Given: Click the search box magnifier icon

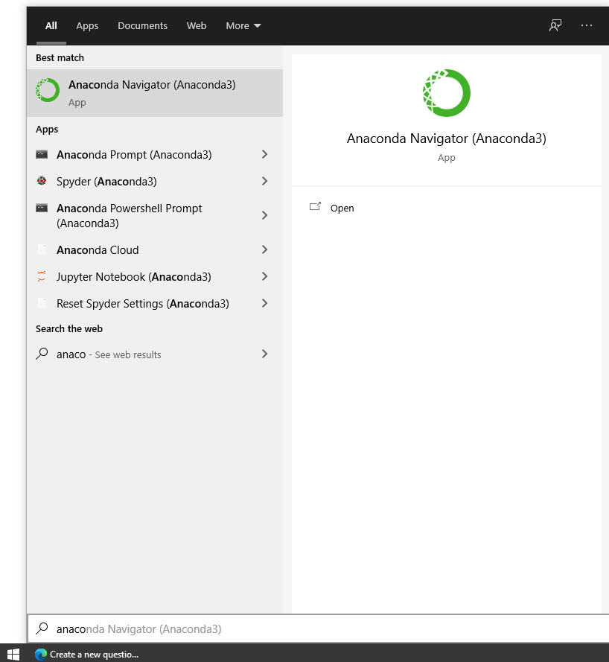Looking at the screenshot, I should tap(42, 628).
